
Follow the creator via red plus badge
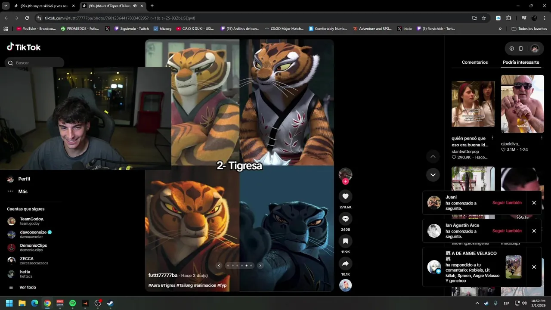tap(345, 182)
